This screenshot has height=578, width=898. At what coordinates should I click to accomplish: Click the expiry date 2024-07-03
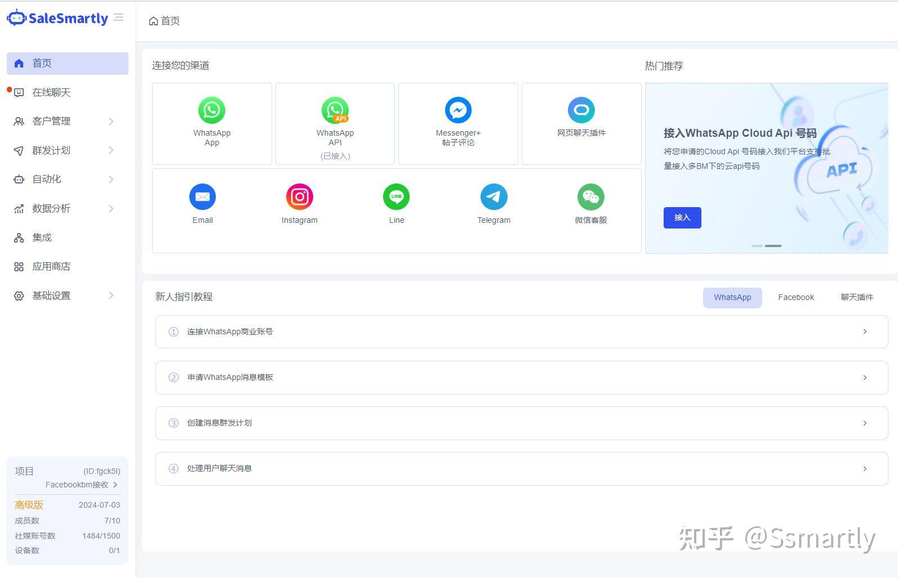click(99, 505)
